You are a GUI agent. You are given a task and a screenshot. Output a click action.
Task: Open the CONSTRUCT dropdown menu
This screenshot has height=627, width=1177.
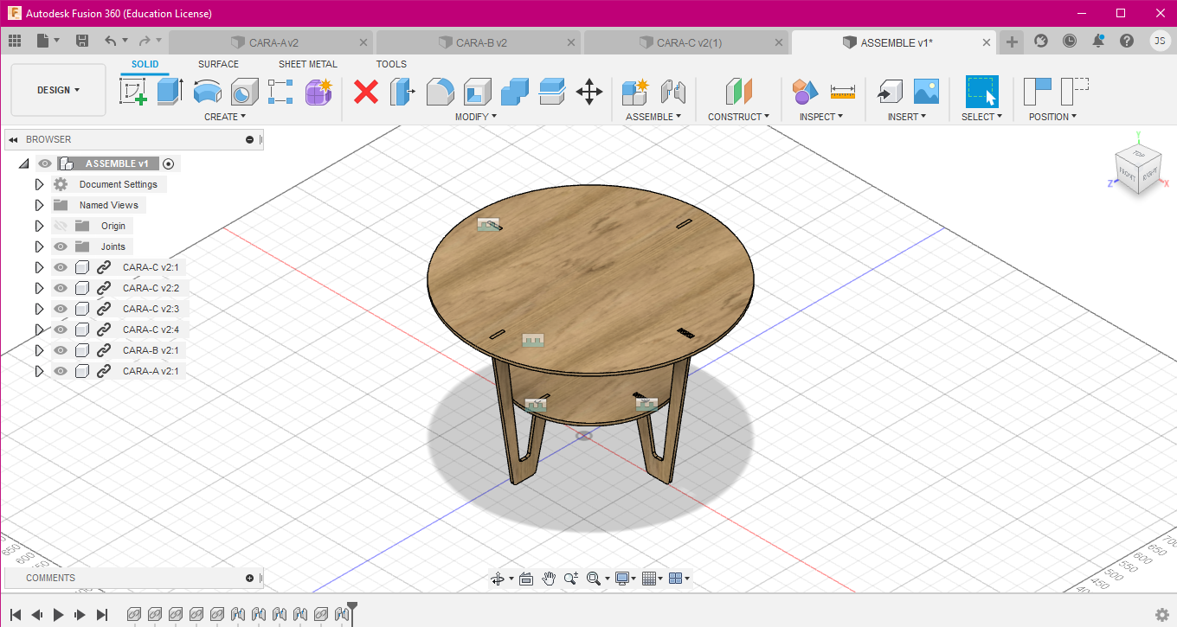739,117
